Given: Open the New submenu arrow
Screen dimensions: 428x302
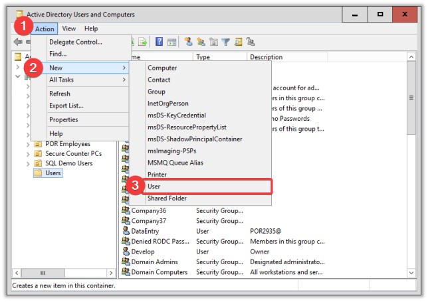Looking at the screenshot, I should click(124, 68).
